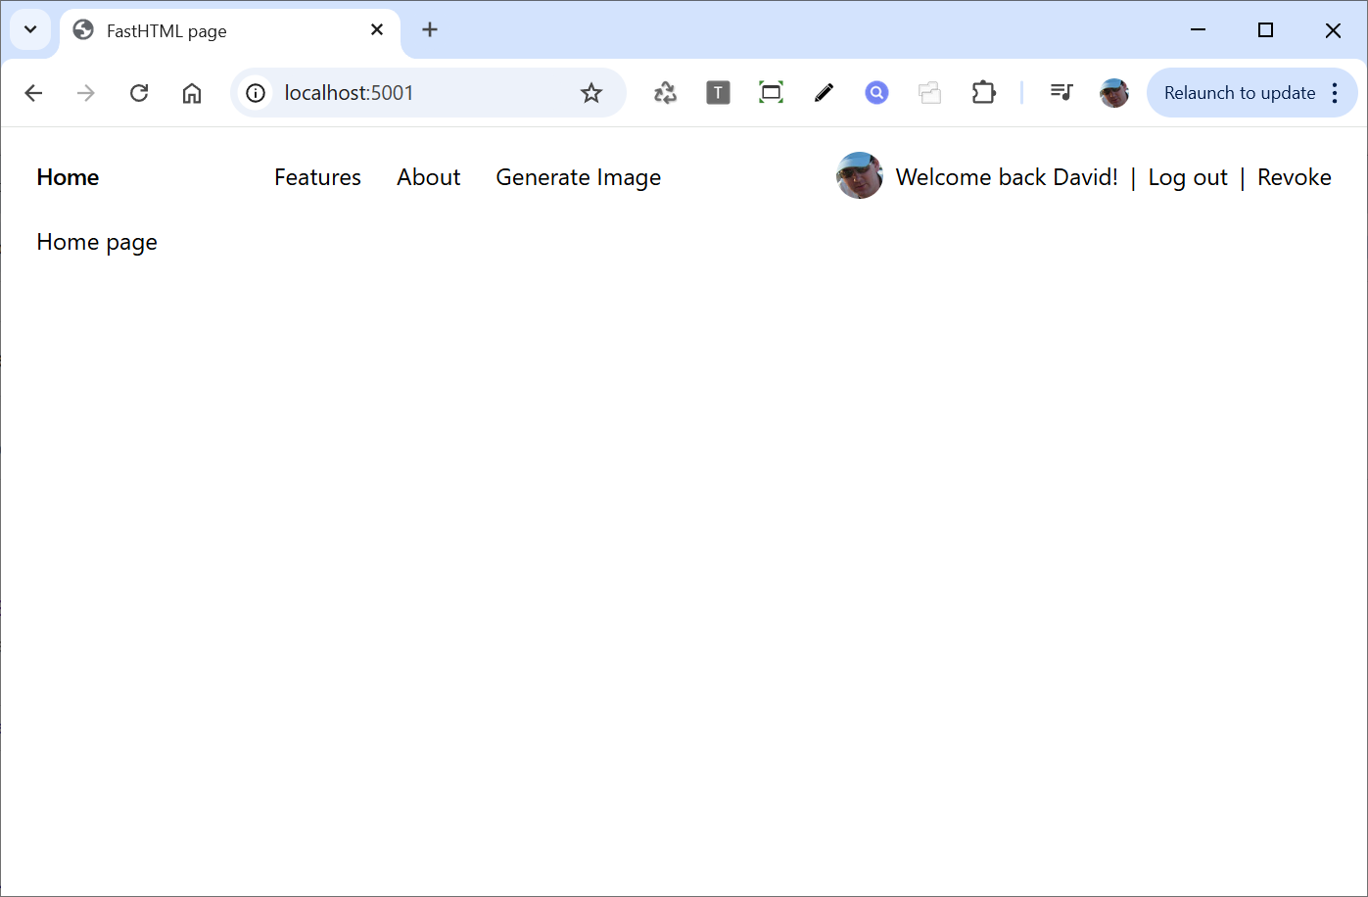Click the Revoke link
The height and width of the screenshot is (897, 1368).
point(1294,177)
